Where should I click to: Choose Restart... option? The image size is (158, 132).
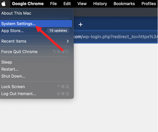pos(36,69)
